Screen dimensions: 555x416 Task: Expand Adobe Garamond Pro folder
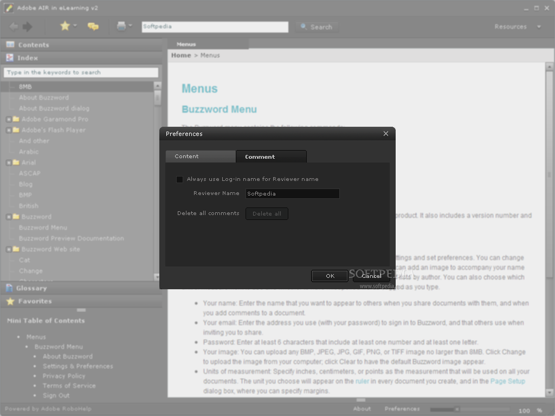[x=9, y=120]
